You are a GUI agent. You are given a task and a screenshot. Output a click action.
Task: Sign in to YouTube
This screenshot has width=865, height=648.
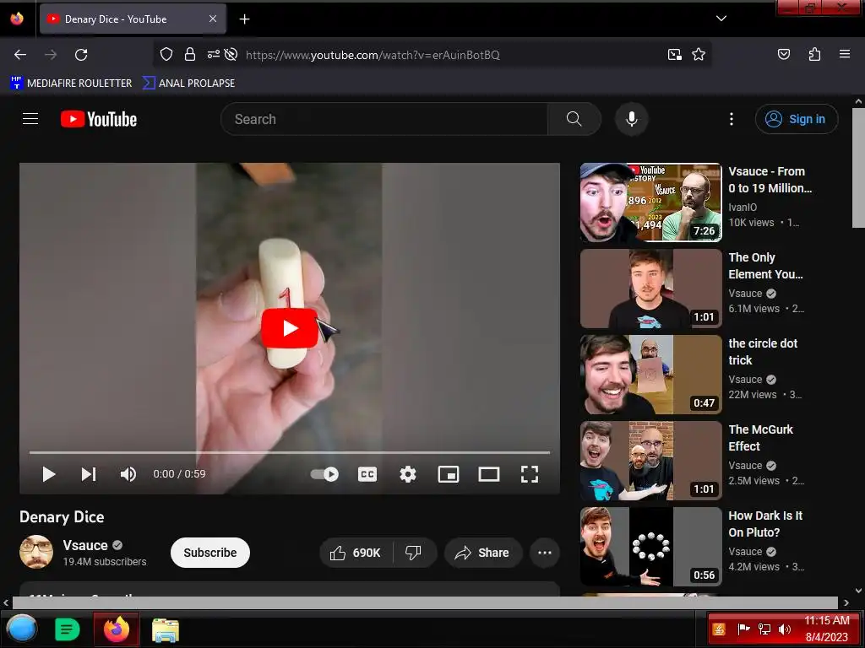click(x=797, y=119)
